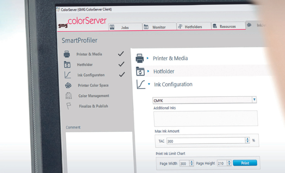Select the Finalize & Publish step
Image resolution: width=285 pixels, height=173 pixels.
94,106
